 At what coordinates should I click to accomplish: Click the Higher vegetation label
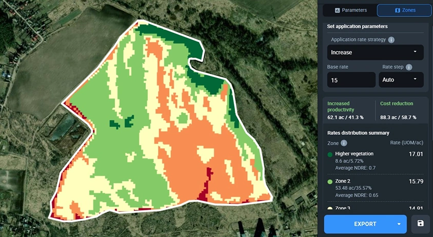click(x=355, y=153)
